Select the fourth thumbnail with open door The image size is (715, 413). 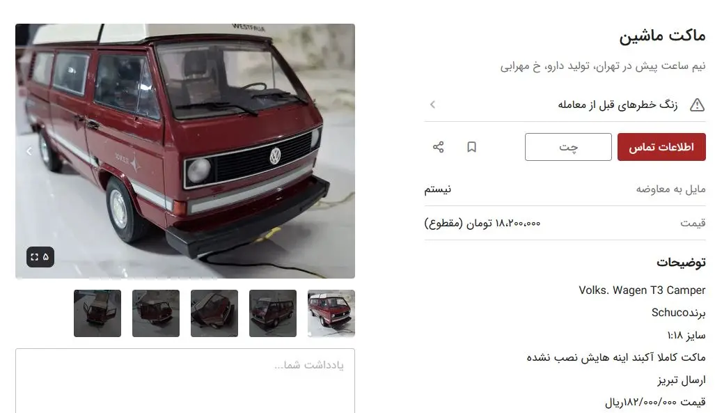[156, 313]
